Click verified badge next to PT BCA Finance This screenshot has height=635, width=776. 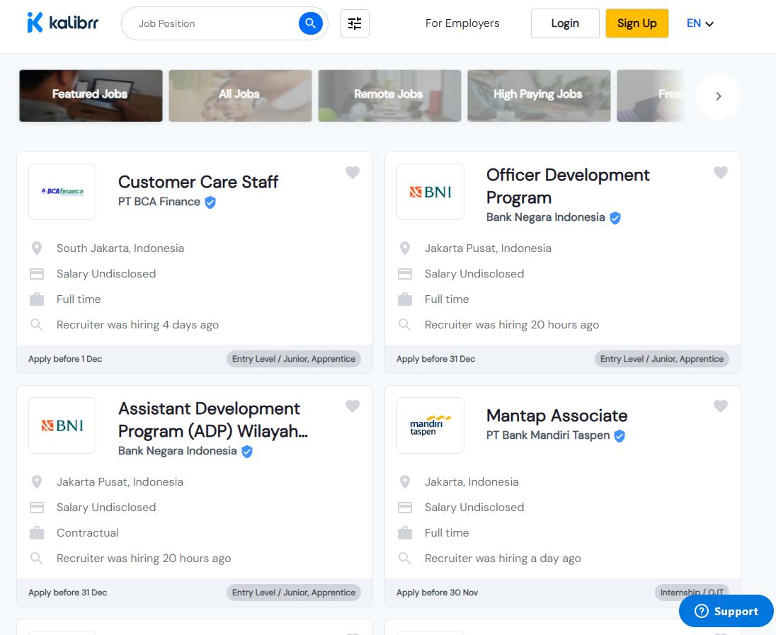click(x=210, y=202)
